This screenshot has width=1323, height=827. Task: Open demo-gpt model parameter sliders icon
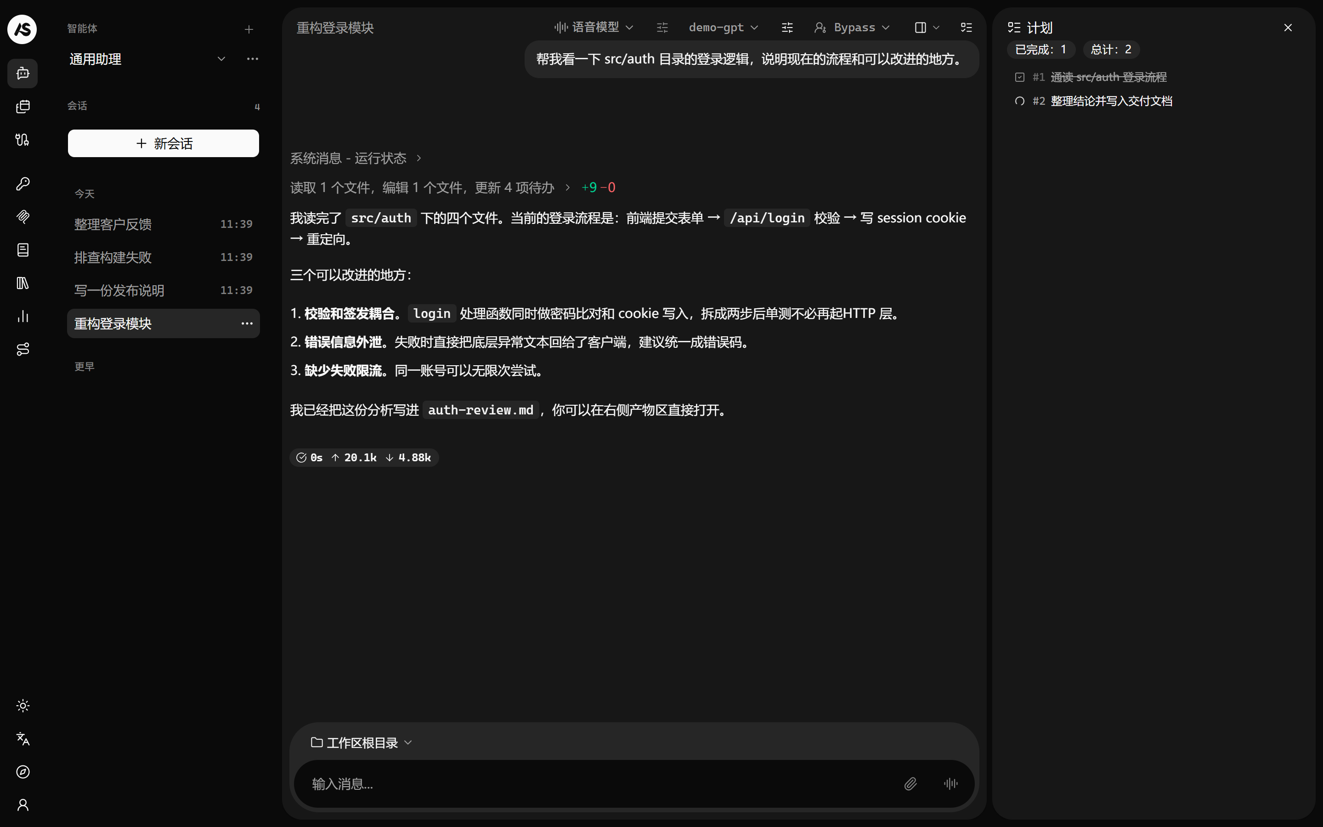pyautogui.click(x=787, y=28)
